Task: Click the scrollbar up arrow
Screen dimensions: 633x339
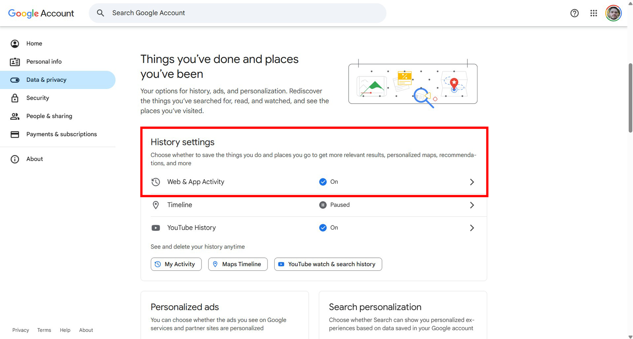Action: coord(630,3)
